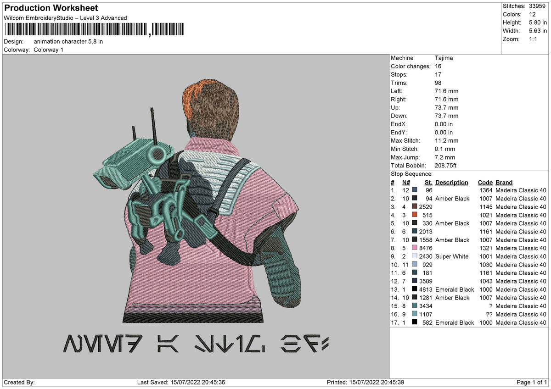This screenshot has height=389, width=551.
Task: Click the barcode under the header
Action: pos(94,30)
